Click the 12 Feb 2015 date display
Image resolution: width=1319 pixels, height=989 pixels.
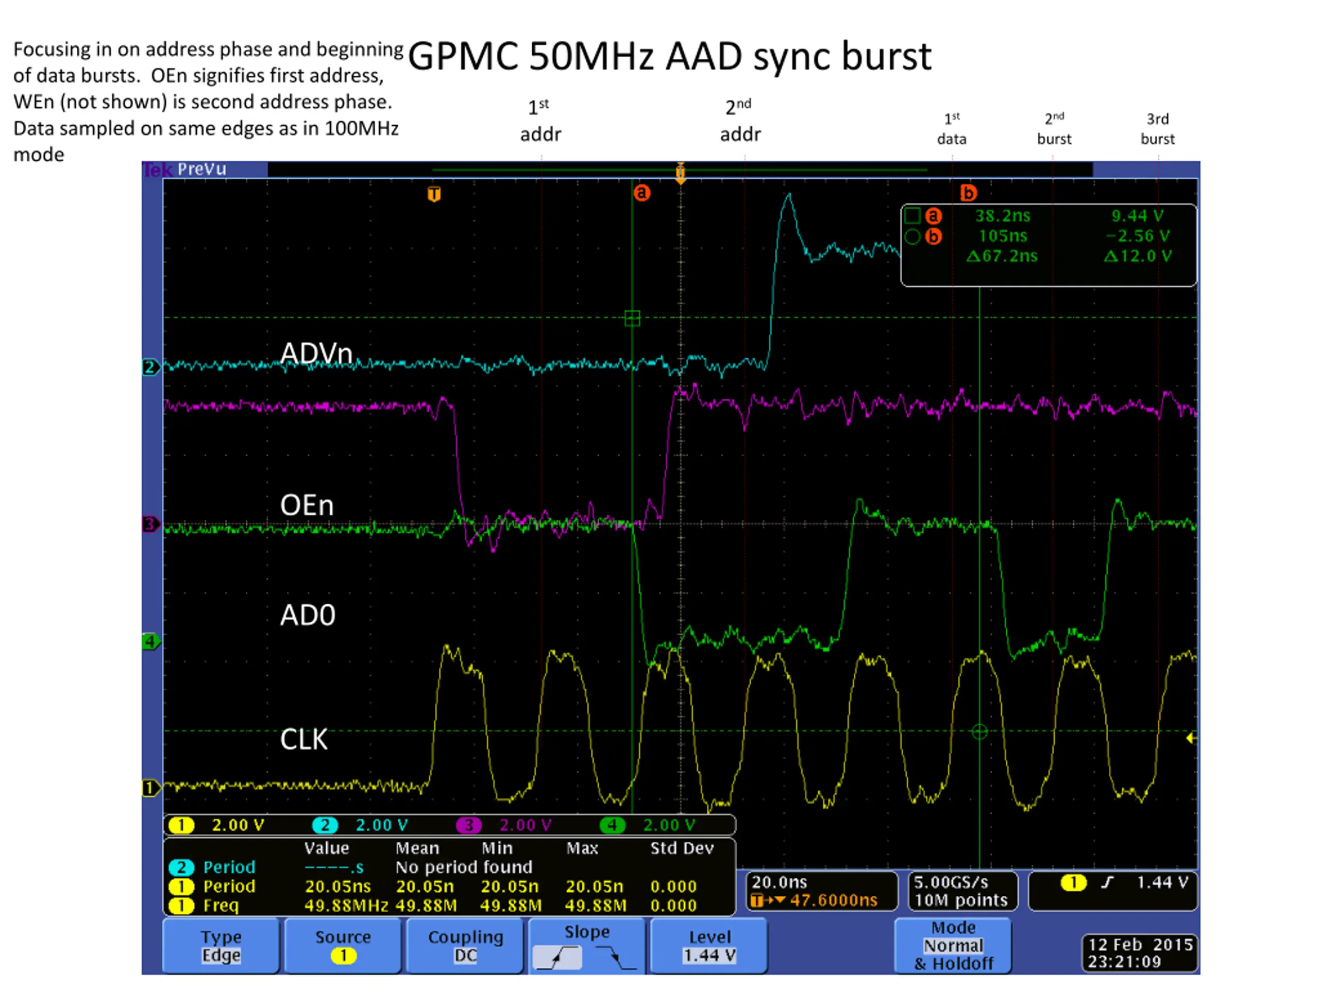click(x=1140, y=945)
